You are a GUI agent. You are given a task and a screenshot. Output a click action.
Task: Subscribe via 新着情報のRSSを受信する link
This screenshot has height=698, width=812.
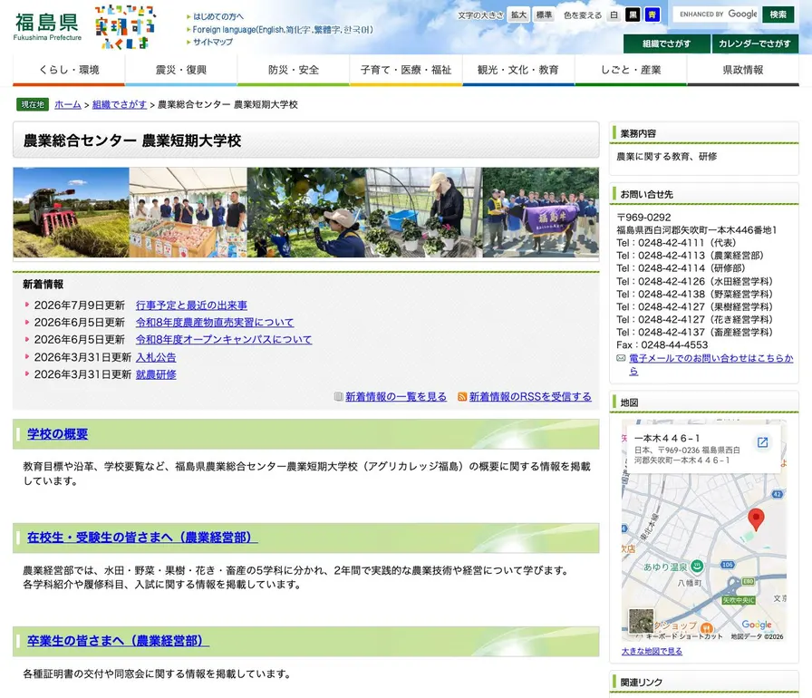tap(530, 397)
